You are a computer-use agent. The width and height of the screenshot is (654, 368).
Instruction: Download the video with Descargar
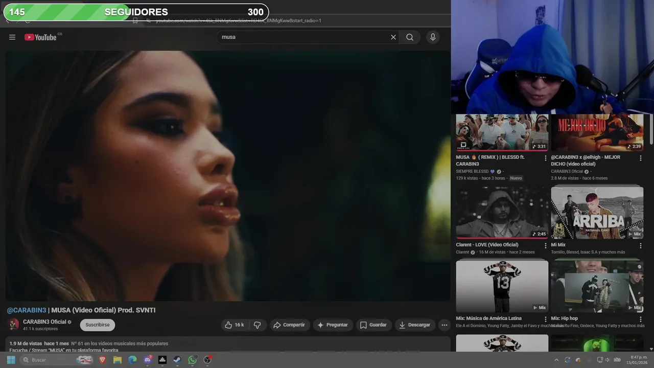click(x=414, y=325)
